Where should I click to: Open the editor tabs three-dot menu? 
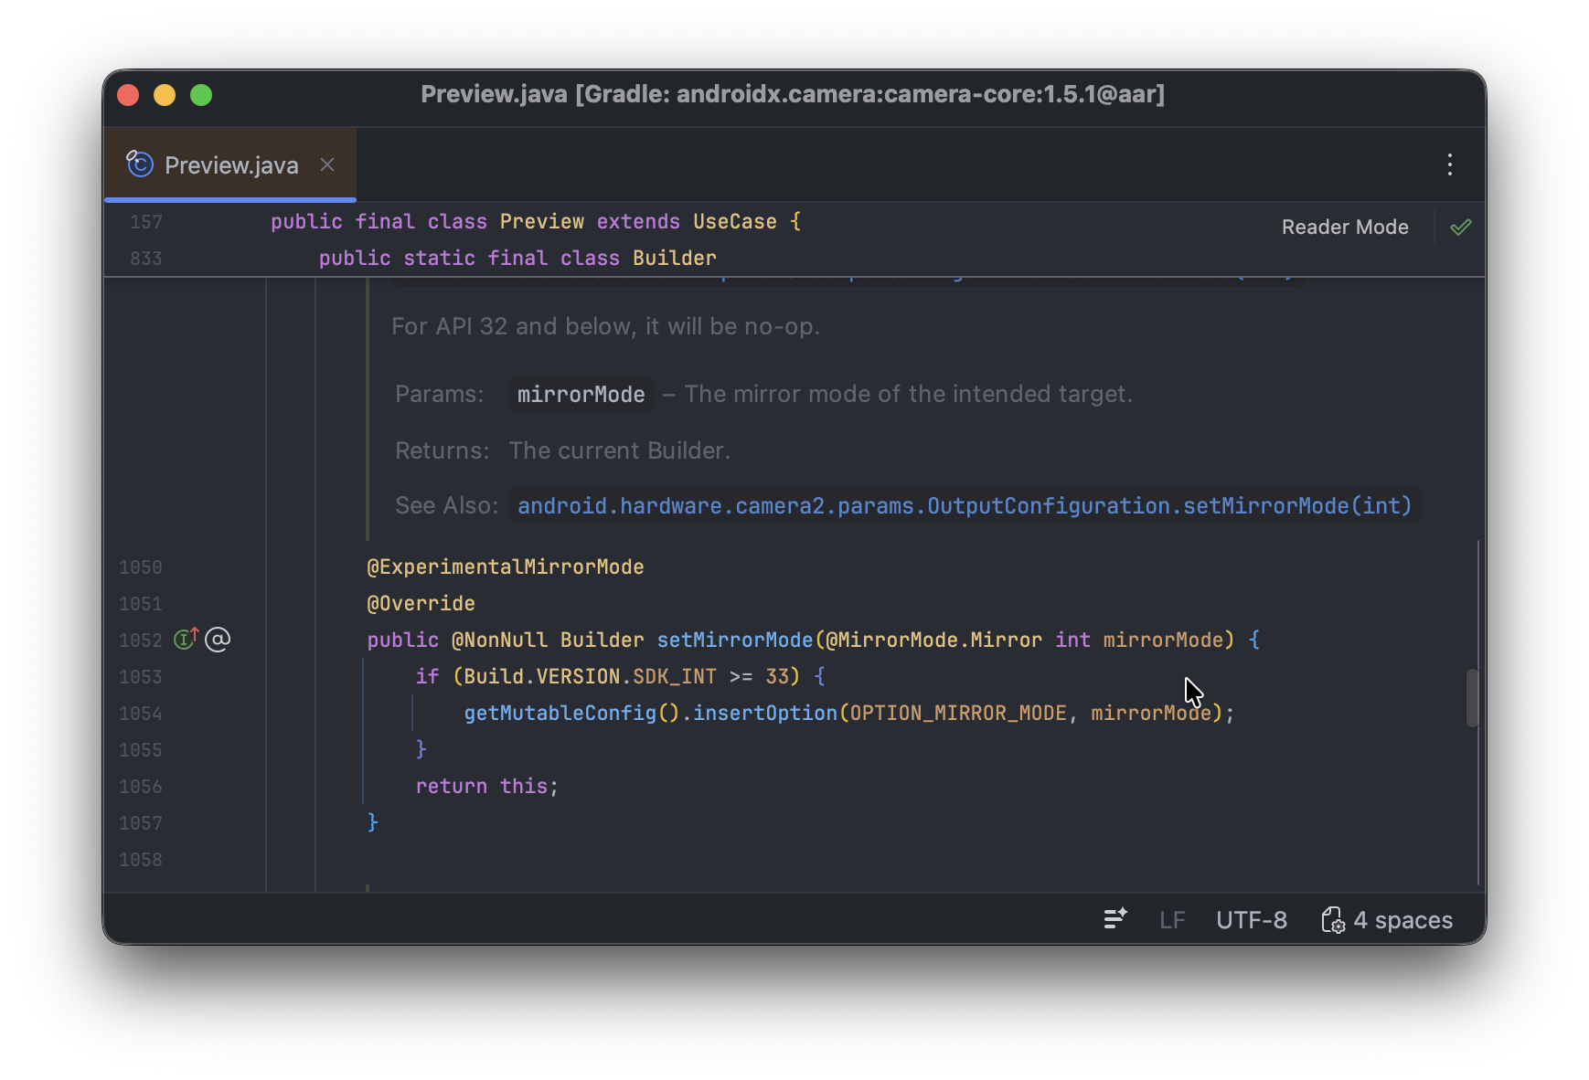pos(1449,164)
